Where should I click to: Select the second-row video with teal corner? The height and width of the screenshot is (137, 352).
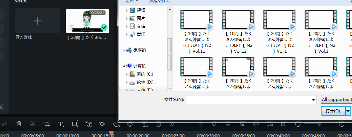pos(238,74)
